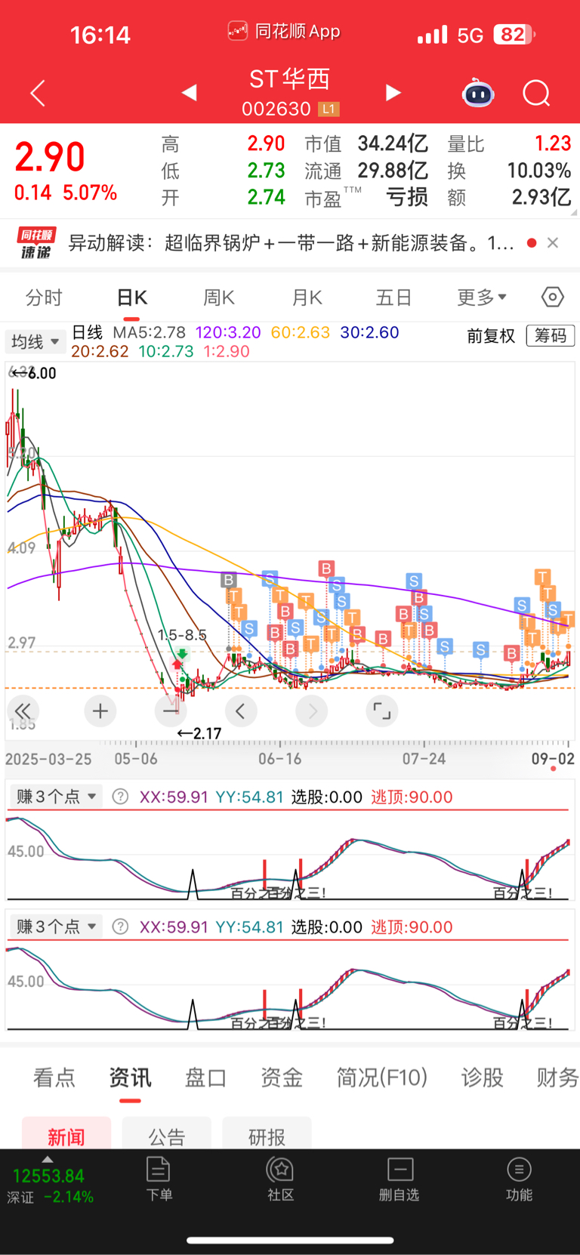Open the 均线 indicator dropdown
Viewport: 580px width, 1255px height.
34,341
